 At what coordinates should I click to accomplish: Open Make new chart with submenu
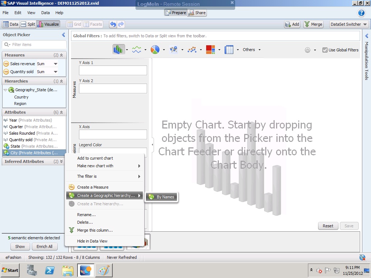pos(104,166)
